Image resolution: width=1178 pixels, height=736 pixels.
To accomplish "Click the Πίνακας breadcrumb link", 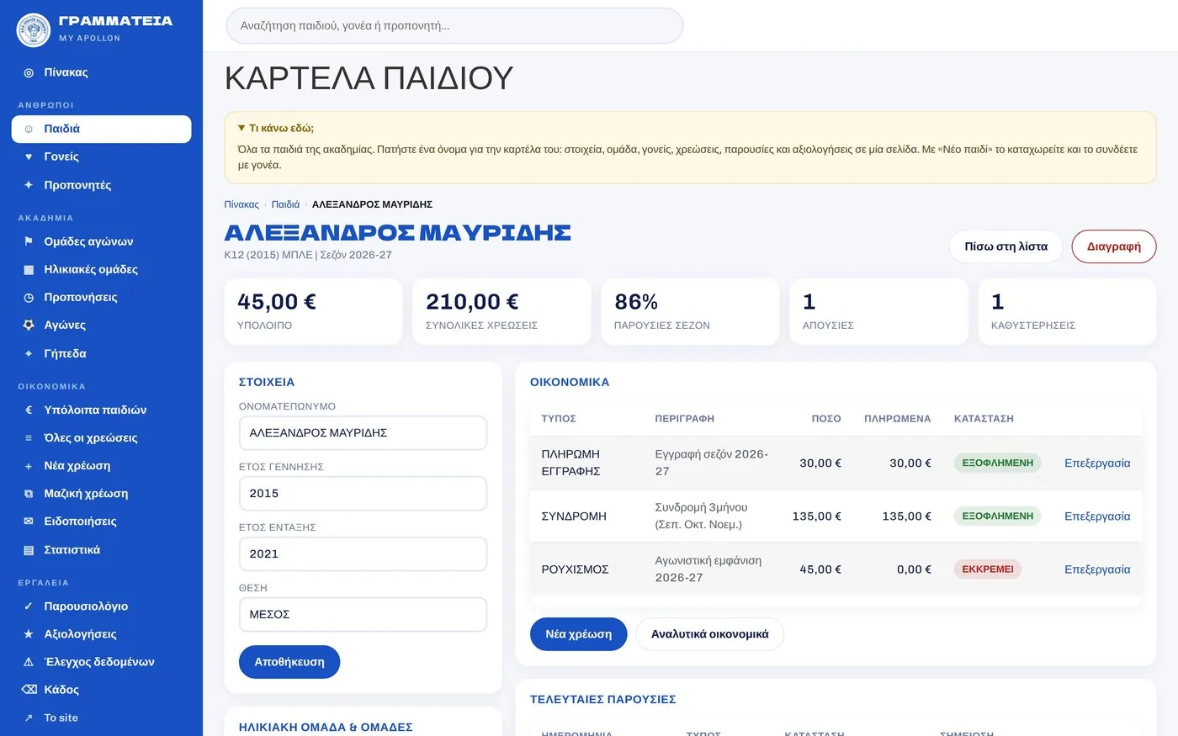I will point(241,204).
